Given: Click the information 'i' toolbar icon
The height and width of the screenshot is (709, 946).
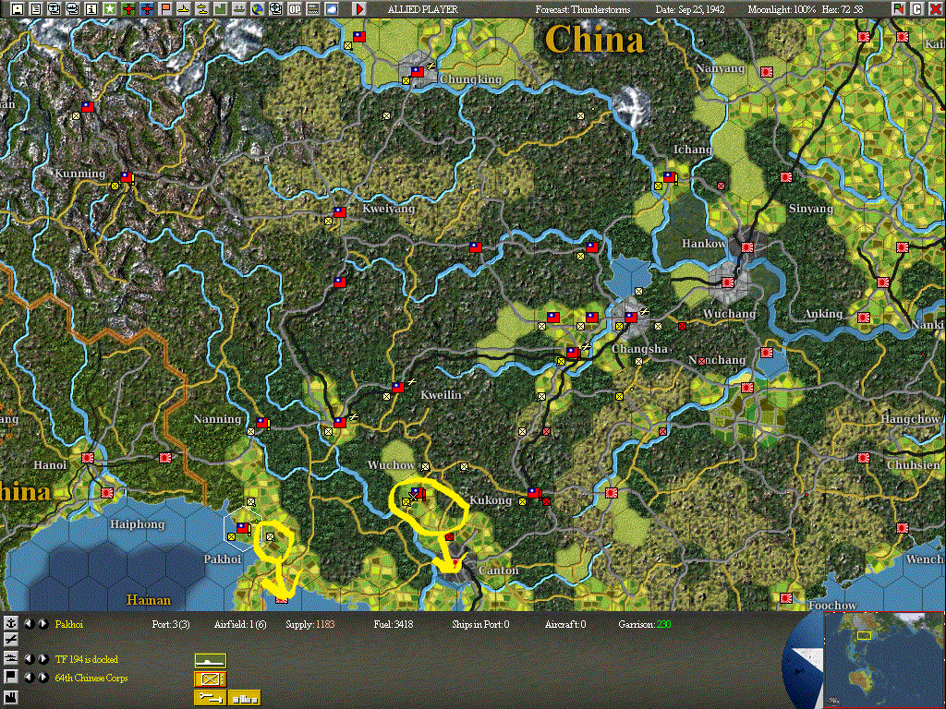Looking at the screenshot, I should pyautogui.click(x=91, y=8).
